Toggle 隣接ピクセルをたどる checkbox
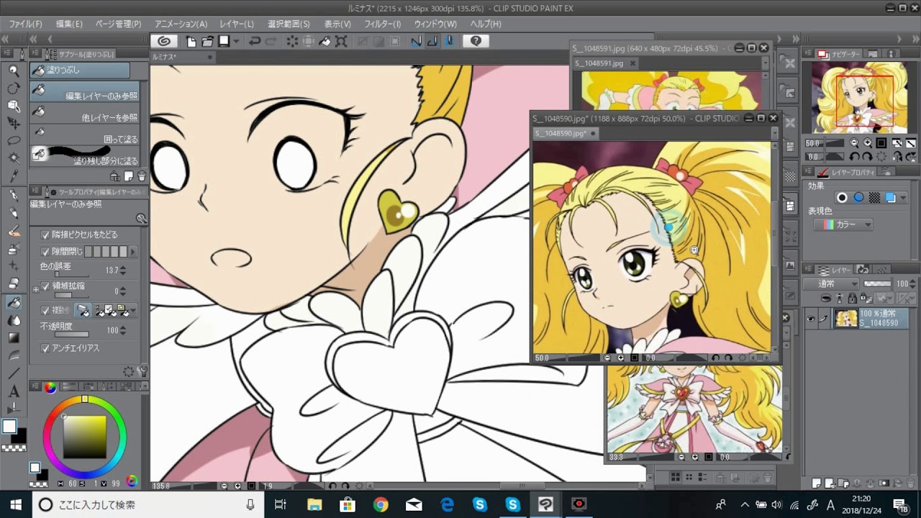The height and width of the screenshot is (518, 921). (45, 235)
